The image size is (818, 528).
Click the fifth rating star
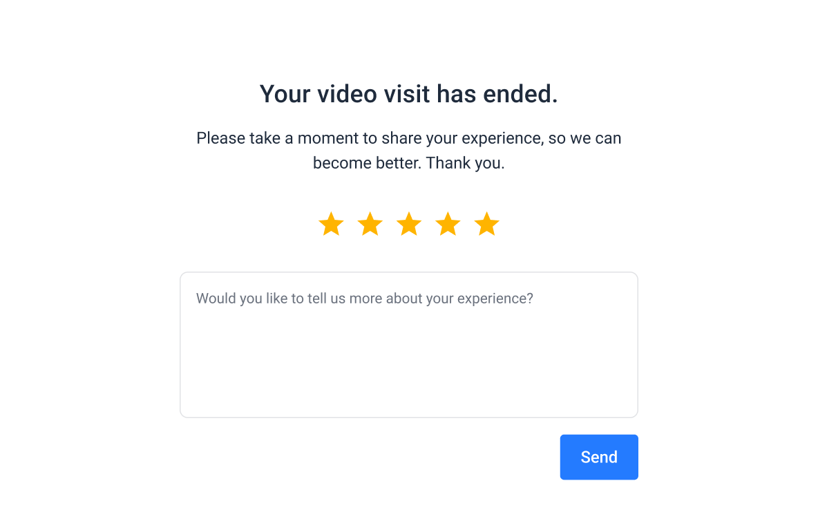click(x=487, y=225)
